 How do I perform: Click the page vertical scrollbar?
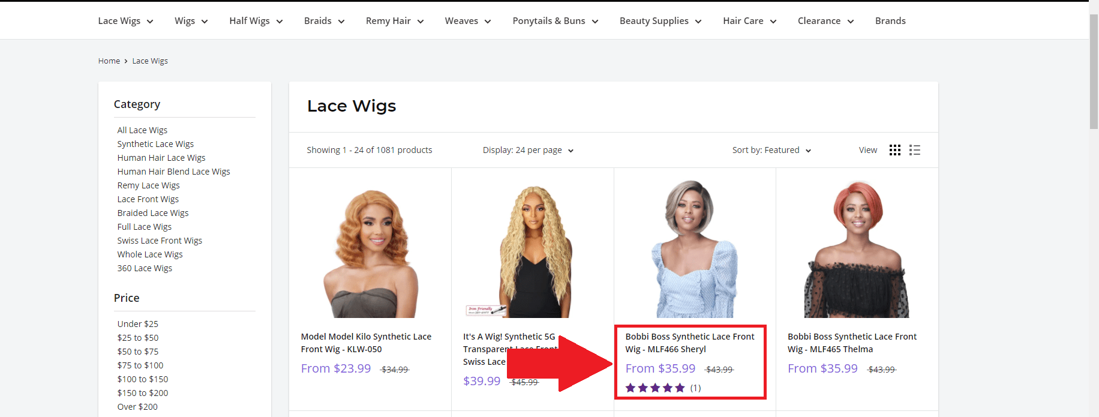click(x=1094, y=72)
